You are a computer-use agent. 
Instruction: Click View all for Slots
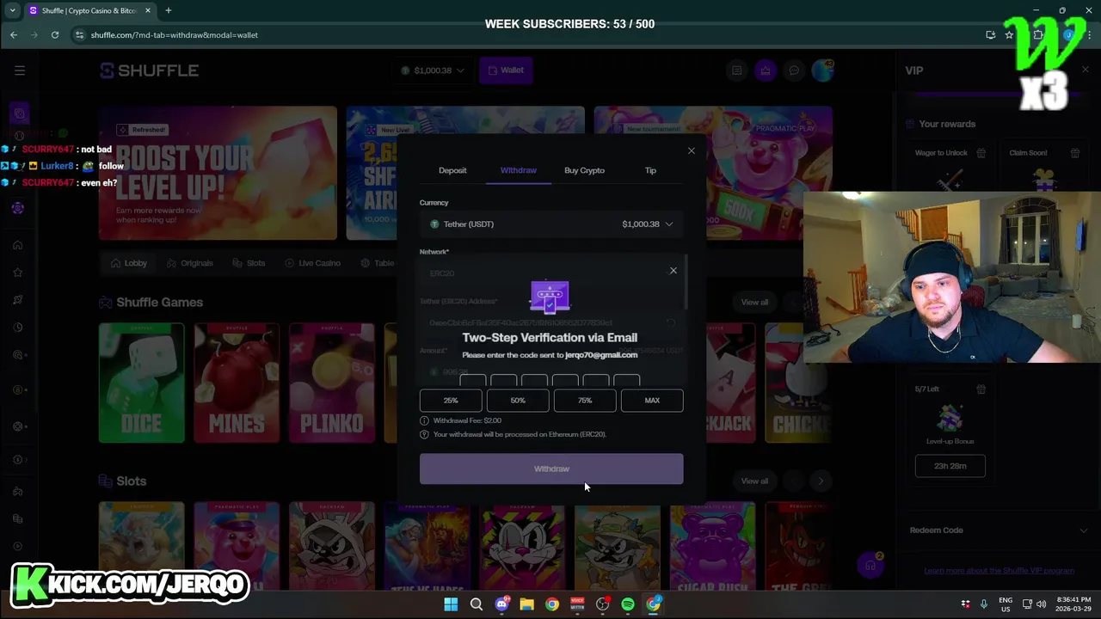click(754, 481)
